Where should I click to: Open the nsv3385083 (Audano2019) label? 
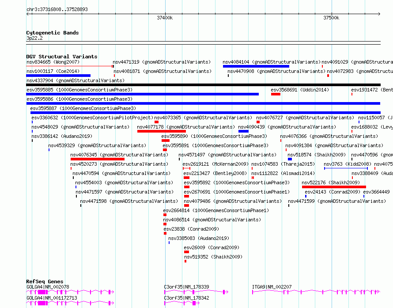(199, 238)
